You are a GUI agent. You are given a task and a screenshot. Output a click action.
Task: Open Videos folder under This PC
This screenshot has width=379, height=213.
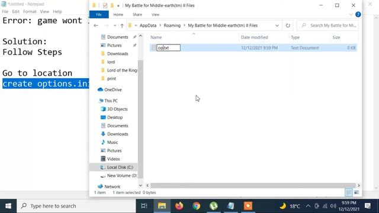tap(113, 159)
